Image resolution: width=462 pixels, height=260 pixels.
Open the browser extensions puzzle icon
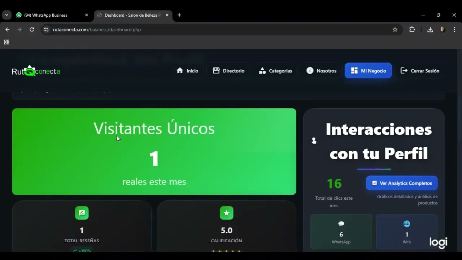pos(412,30)
